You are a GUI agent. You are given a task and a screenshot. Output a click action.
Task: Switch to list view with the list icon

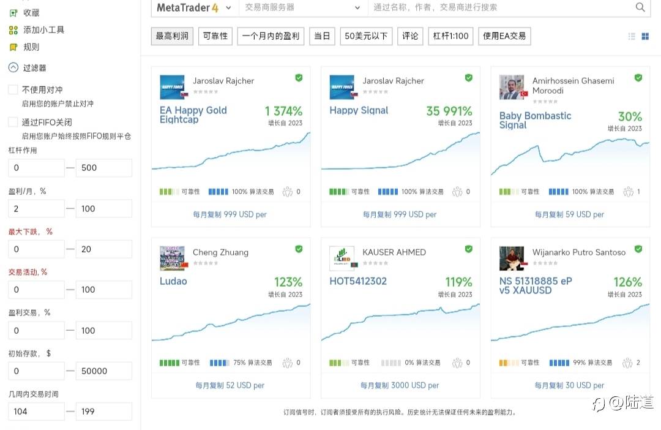(632, 36)
